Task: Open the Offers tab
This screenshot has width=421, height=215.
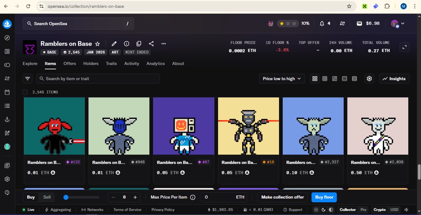Action: click(x=69, y=64)
